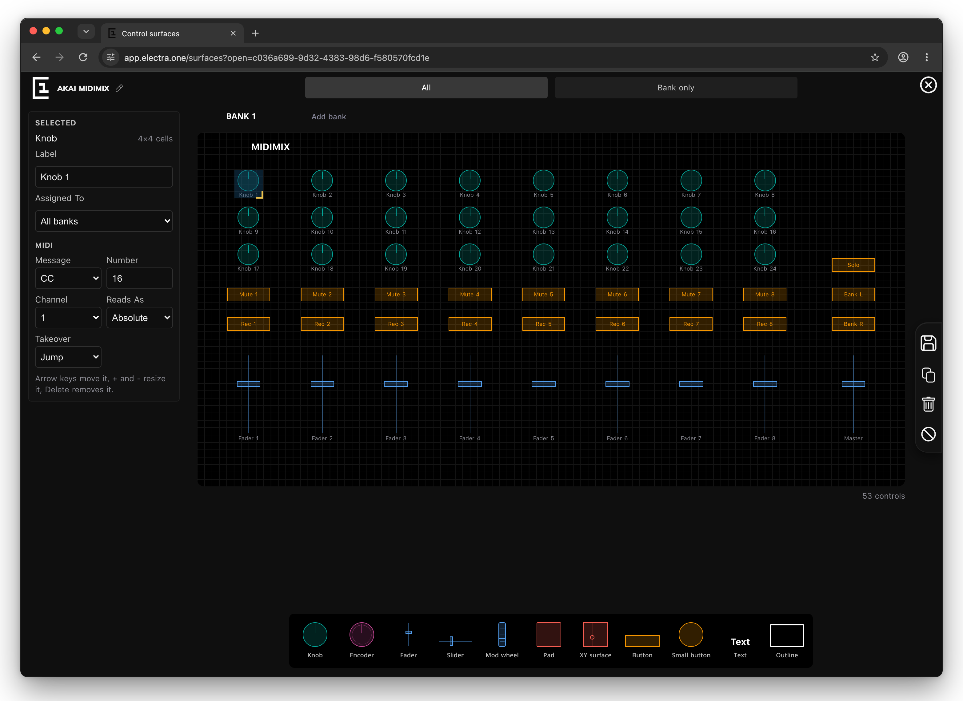This screenshot has width=963, height=701.
Task: Select the Mute 4 button
Action: coord(470,294)
